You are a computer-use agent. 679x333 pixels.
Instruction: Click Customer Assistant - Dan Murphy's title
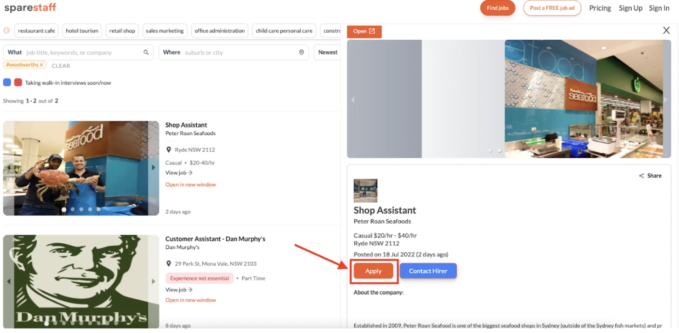[215, 239]
